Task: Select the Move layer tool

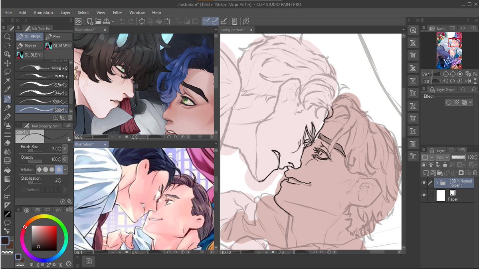Action: coord(7,63)
